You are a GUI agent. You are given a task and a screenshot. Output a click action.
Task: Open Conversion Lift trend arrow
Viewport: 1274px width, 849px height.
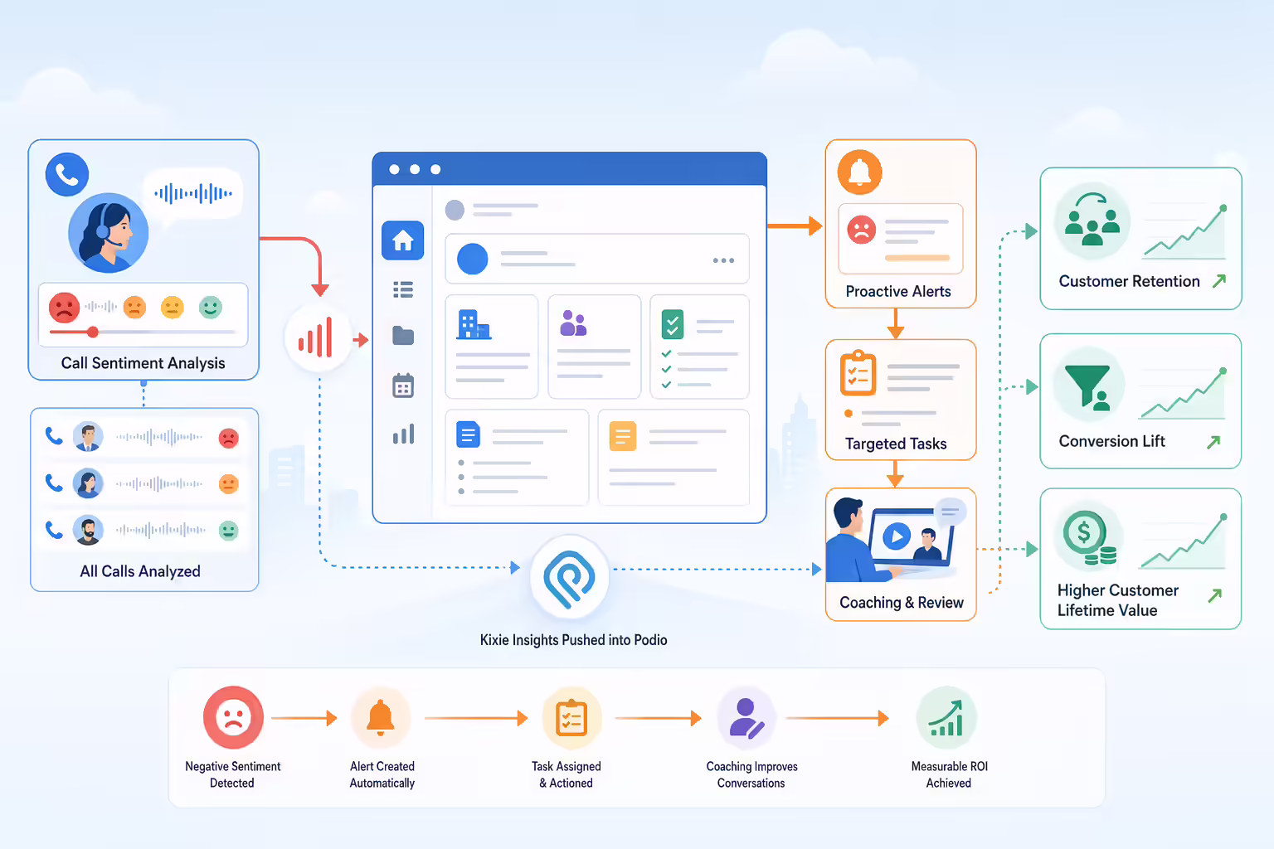(x=1214, y=442)
